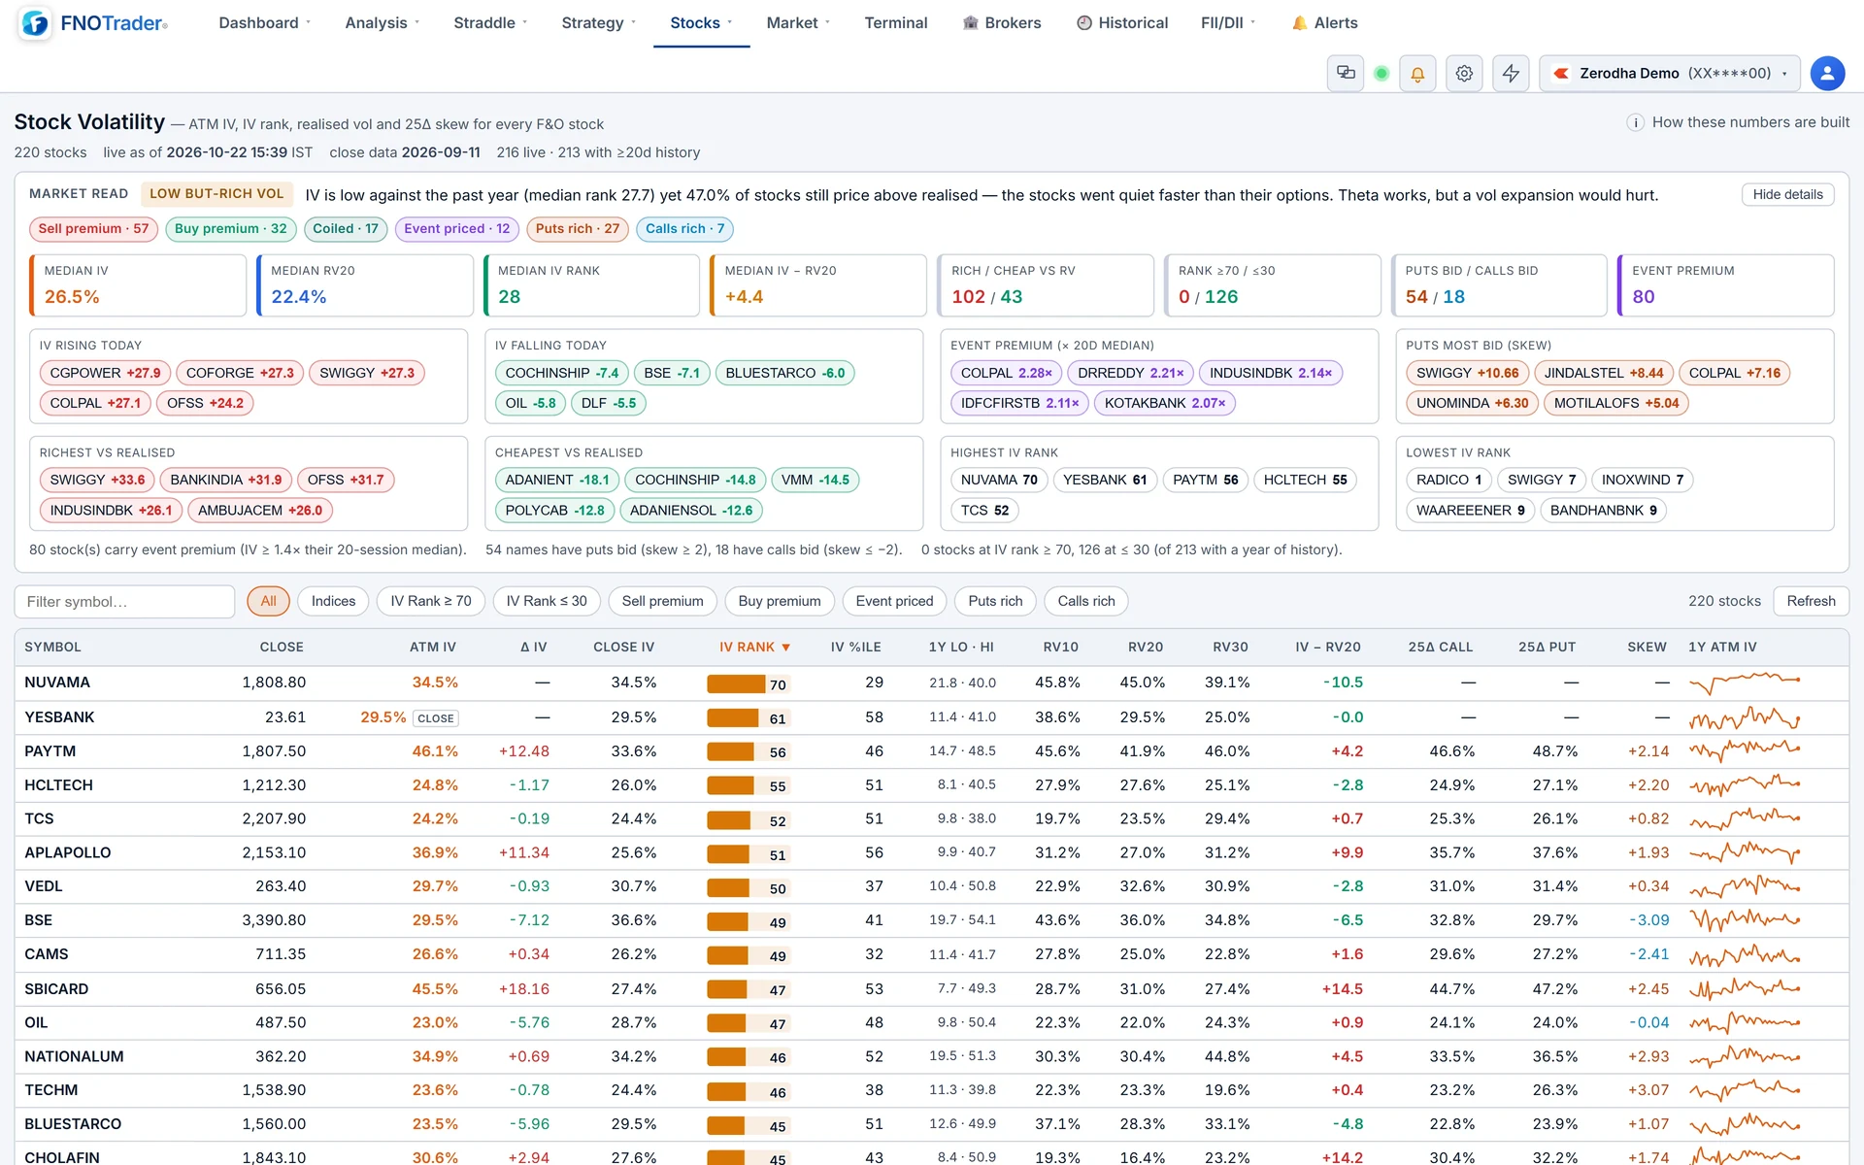
Task: Go to the Terminal page
Action: tap(895, 22)
